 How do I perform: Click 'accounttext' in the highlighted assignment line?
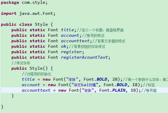coord(36,90)
